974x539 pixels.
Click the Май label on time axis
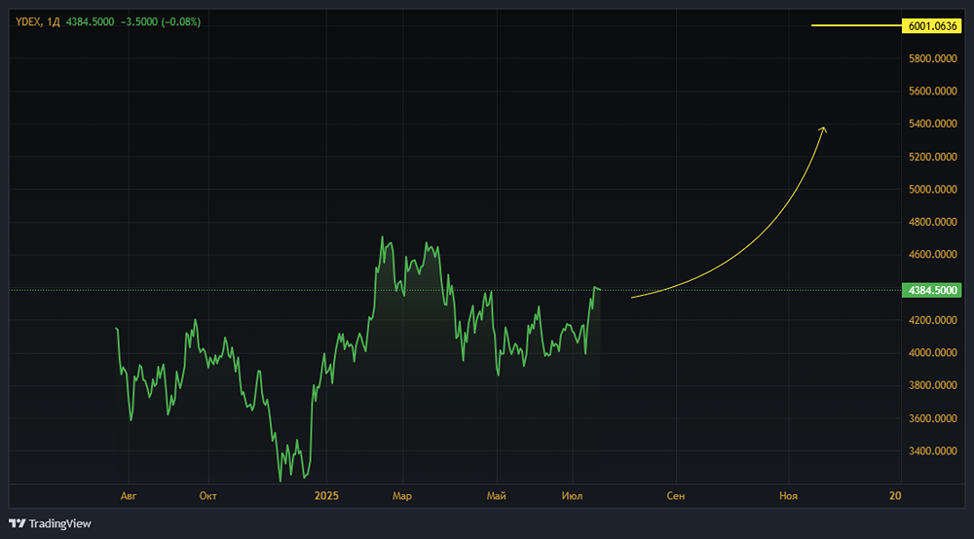click(497, 496)
